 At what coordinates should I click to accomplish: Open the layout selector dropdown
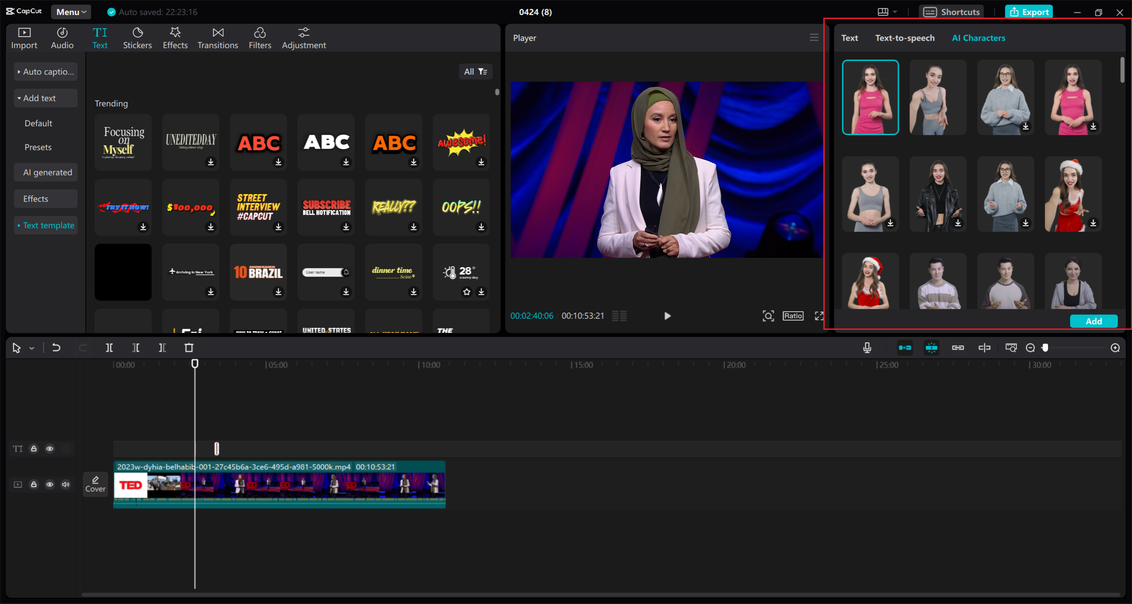887,12
